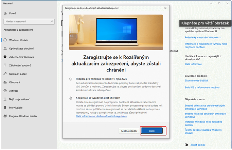Open Další informace o všech možnostech registrace

pos(101,116)
